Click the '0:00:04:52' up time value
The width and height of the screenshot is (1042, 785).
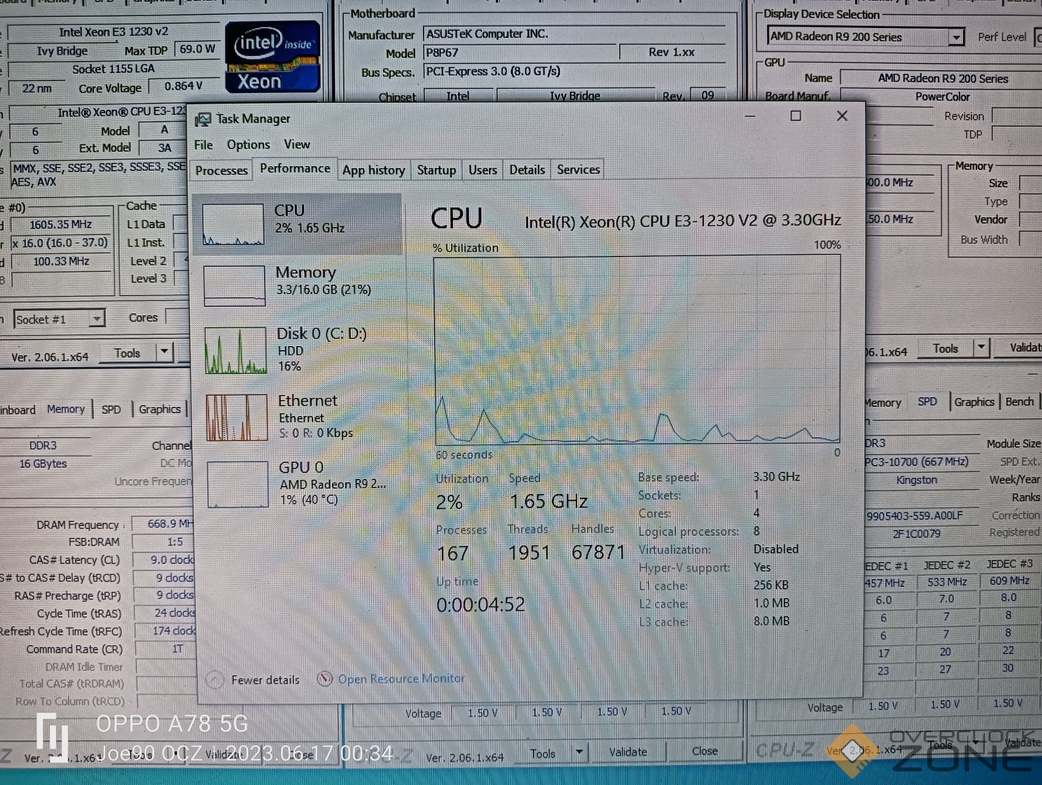[x=480, y=604]
